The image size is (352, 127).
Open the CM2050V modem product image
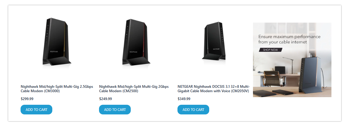214,43
